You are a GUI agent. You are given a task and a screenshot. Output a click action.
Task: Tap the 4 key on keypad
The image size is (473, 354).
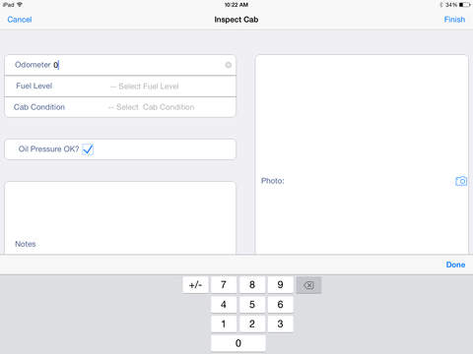click(x=224, y=305)
